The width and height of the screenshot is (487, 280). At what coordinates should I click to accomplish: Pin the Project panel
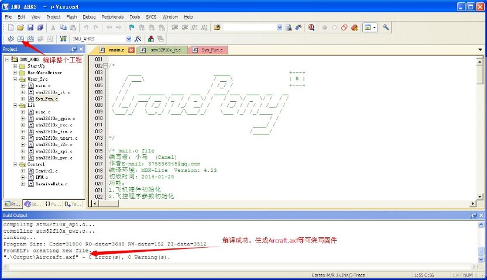74,49
